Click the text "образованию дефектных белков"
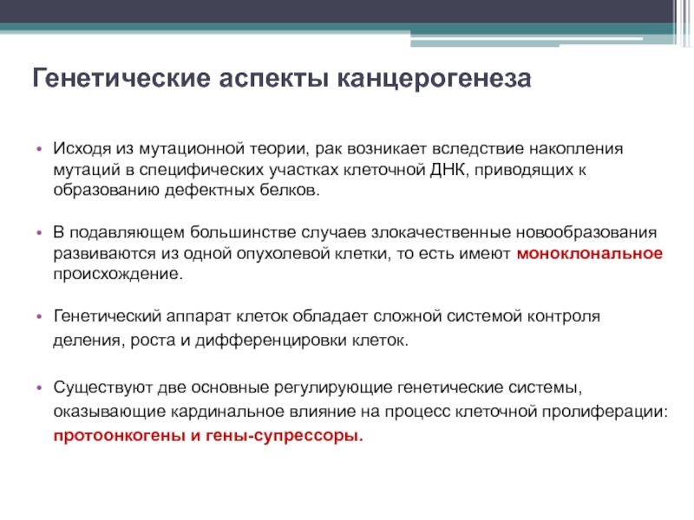Viewport: 694px width, 520px height. pos(186,190)
